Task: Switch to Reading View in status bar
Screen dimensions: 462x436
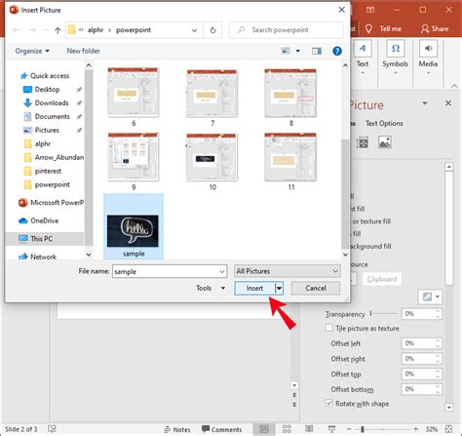Action: [309, 429]
